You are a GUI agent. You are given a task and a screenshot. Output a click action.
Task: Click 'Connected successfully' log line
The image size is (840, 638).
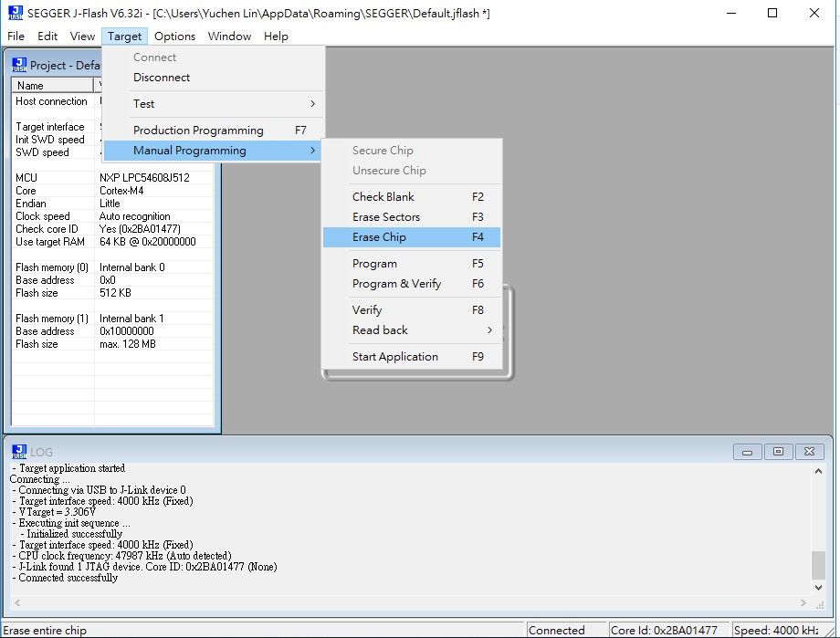tap(64, 578)
